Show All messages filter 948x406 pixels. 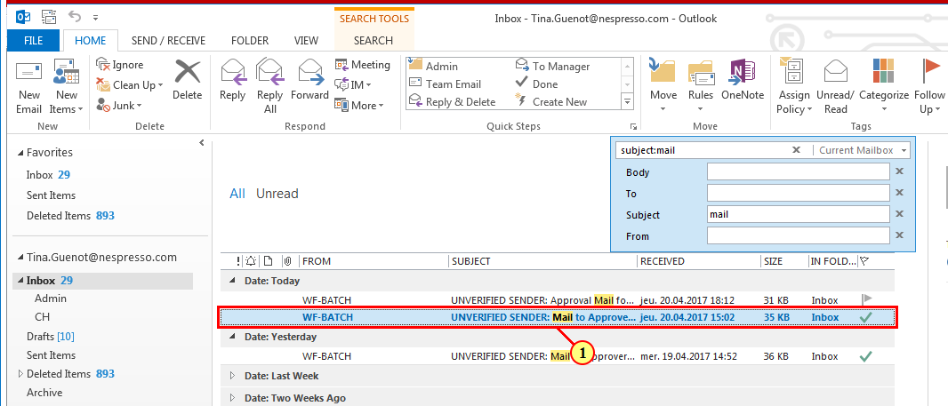pyautogui.click(x=237, y=194)
